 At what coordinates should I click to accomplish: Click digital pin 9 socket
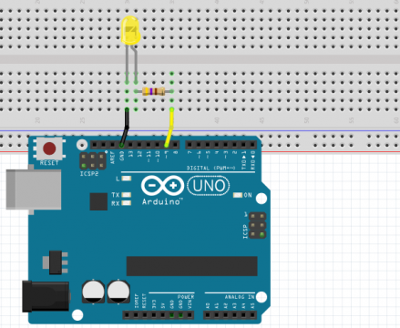coord(167,145)
